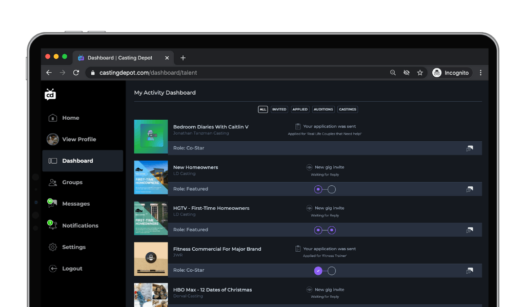Open Notifications from the sidebar
Screen dimensions: 525x307
80,226
